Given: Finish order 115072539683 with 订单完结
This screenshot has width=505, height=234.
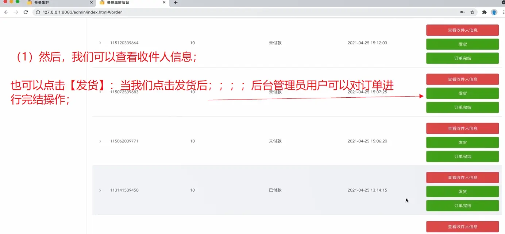Looking at the screenshot, I should coord(462,108).
